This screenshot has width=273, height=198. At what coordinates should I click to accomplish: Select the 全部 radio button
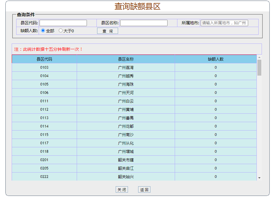click(x=43, y=31)
